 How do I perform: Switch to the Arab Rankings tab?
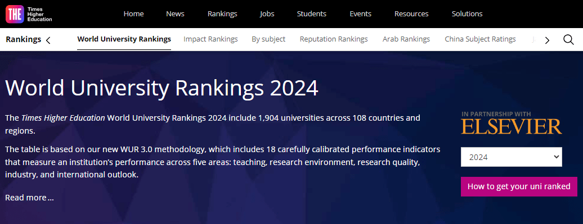[x=406, y=39]
